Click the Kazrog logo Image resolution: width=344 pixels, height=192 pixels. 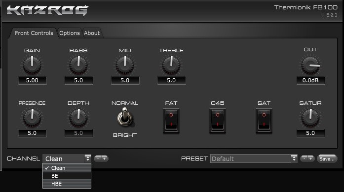coord(47,10)
